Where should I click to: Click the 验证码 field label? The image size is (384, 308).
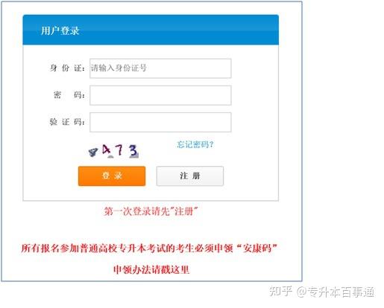tap(67, 122)
